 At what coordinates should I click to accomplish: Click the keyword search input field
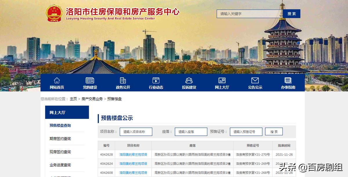[x=249, y=14]
